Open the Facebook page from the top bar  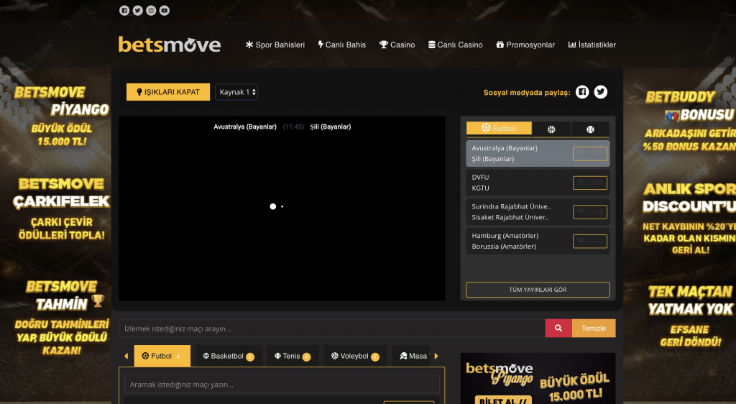[x=124, y=11]
